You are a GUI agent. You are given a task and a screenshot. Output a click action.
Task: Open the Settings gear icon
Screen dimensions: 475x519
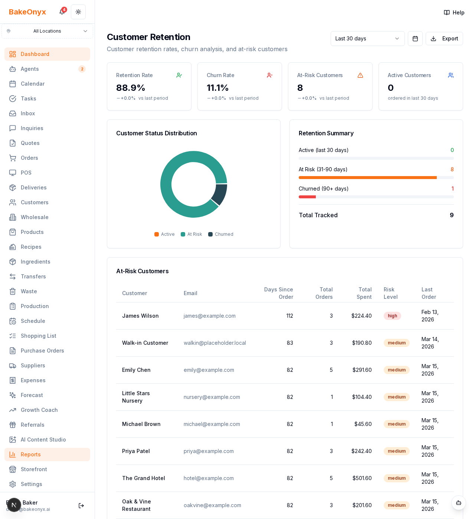point(13,484)
